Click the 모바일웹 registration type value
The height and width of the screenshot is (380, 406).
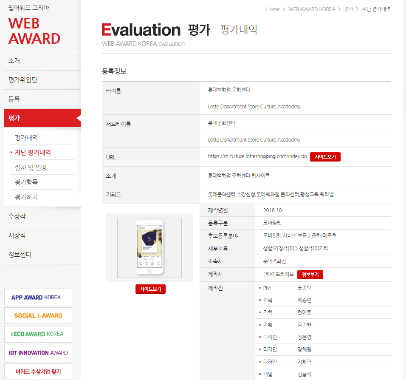pos(272,223)
